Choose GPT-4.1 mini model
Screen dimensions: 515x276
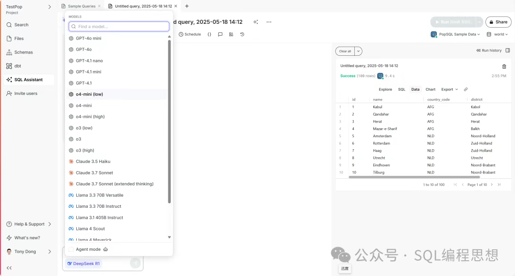[x=88, y=72]
